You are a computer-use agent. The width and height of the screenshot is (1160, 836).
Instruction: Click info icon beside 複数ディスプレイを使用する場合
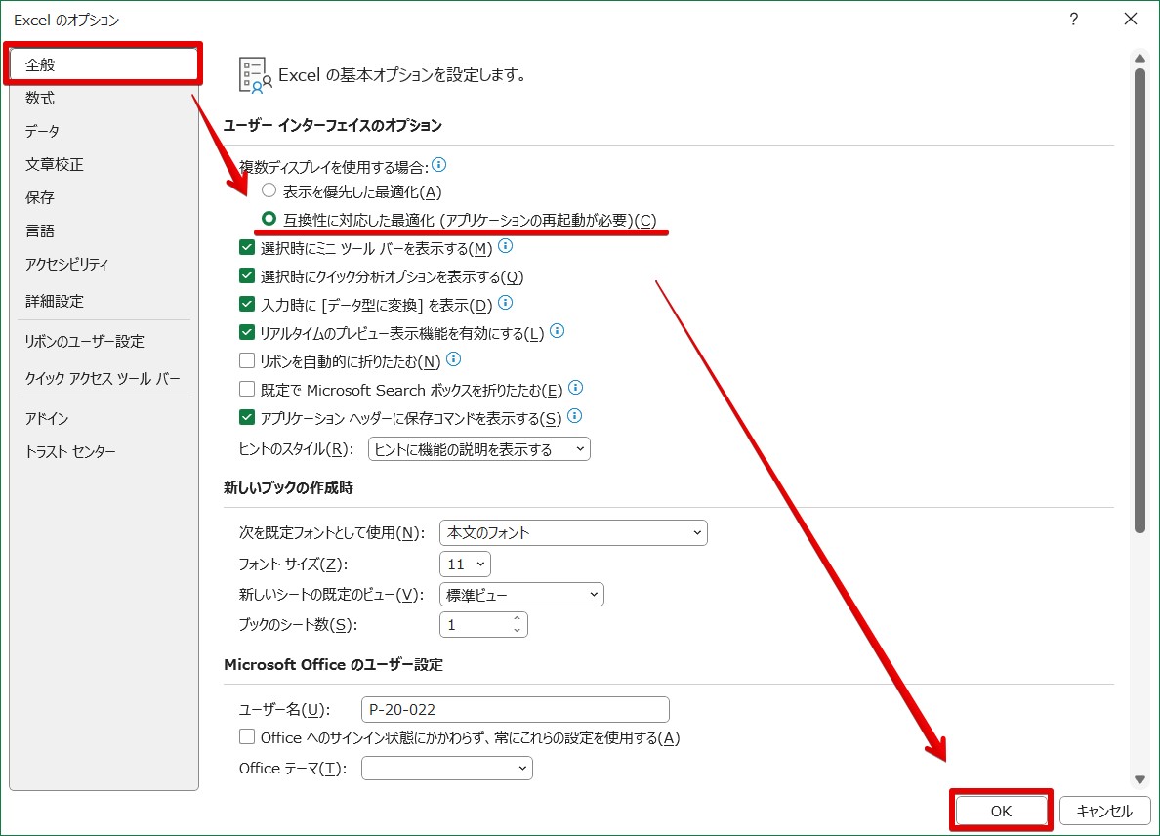pos(439,165)
